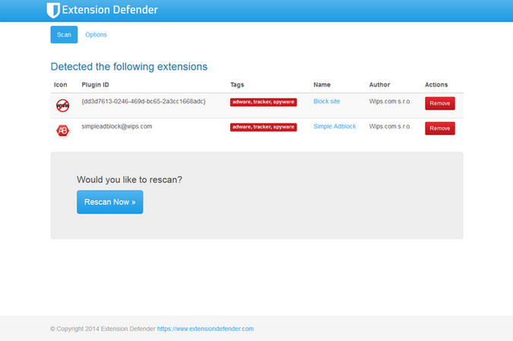Select the Extension Defender header title
This screenshot has height=341, width=513.
click(110, 10)
